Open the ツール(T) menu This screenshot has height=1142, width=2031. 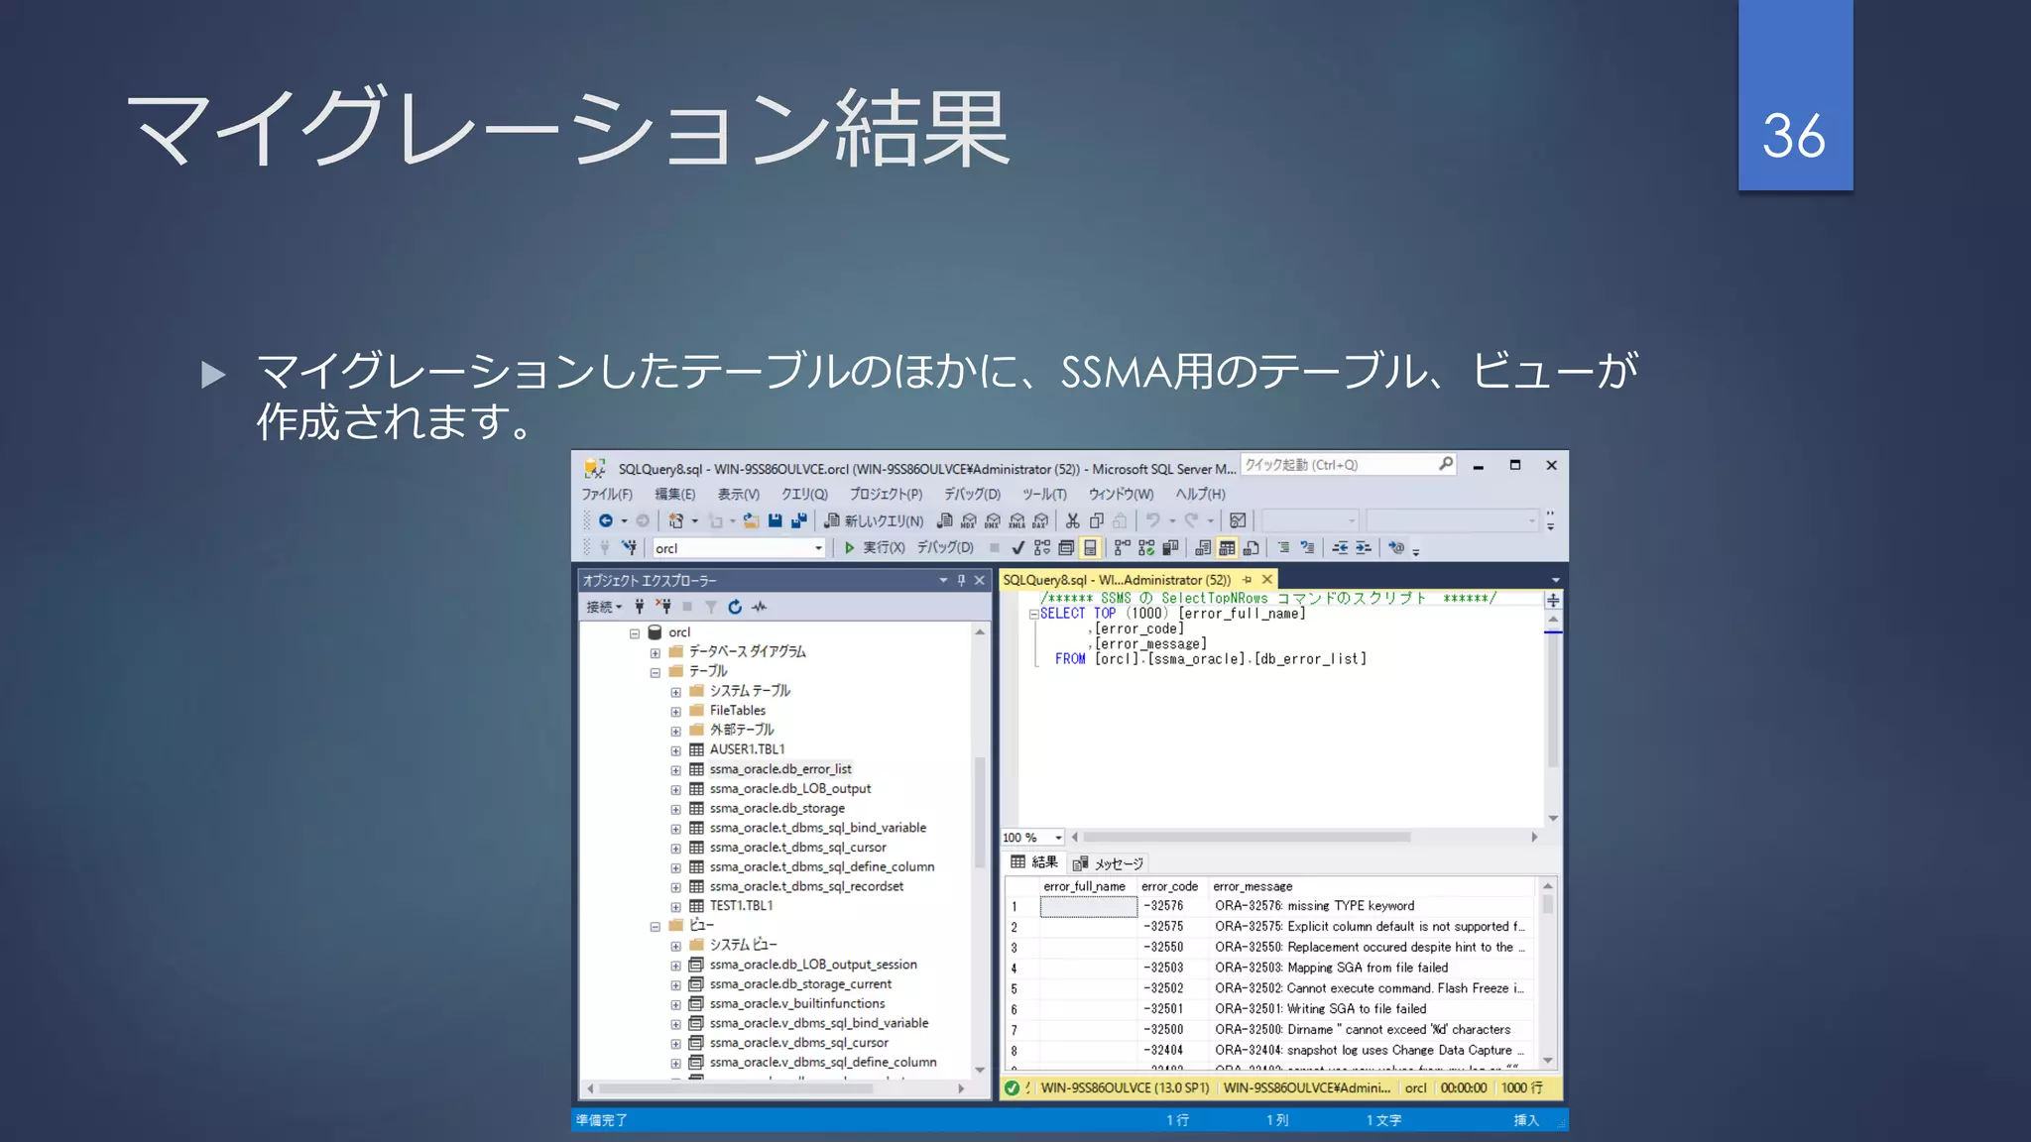coord(1044,494)
